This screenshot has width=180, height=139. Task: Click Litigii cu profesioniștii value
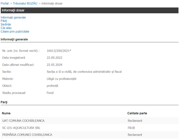(x=61, y=79)
